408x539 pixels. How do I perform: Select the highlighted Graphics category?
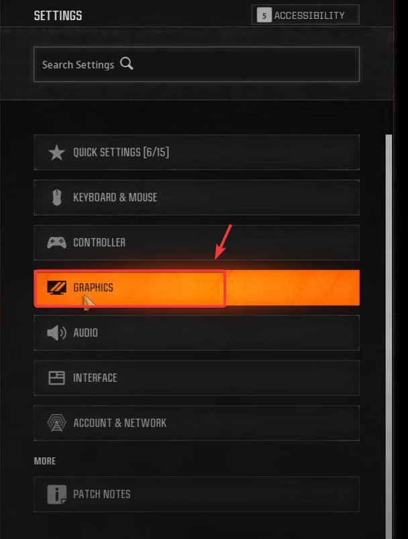click(197, 288)
